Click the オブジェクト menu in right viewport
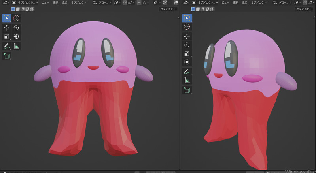Viewport: 316px width, 173px height. tap(258, 2)
